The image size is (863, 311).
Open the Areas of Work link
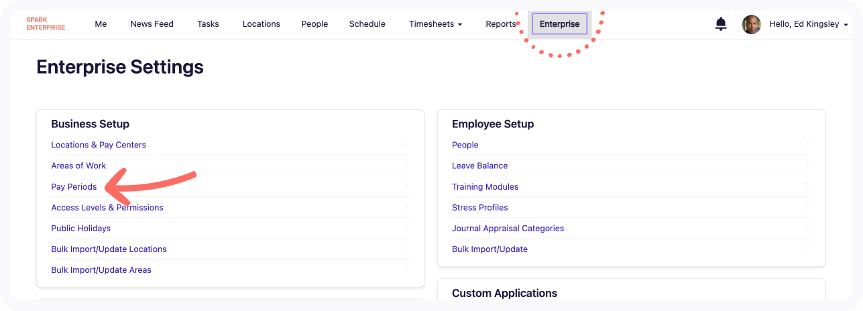pyautogui.click(x=78, y=166)
